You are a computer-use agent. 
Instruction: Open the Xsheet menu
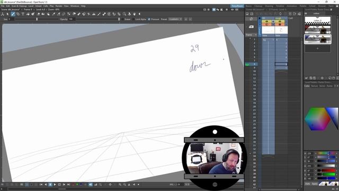click(38, 6)
